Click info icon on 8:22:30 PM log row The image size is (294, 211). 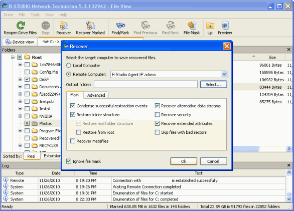click(x=6, y=198)
